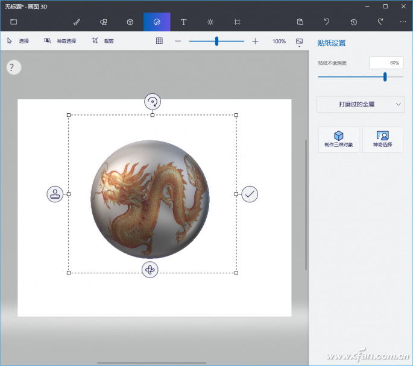Undo the last action
Screen dimensions: 413x366
point(327,22)
